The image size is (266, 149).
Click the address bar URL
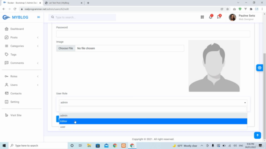tap(47, 9)
